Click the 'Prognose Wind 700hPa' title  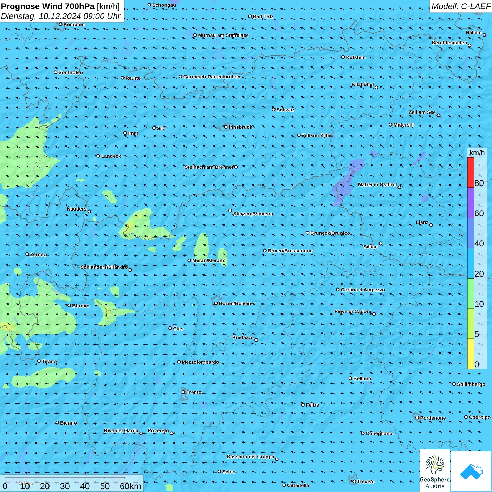pyautogui.click(x=48, y=6)
